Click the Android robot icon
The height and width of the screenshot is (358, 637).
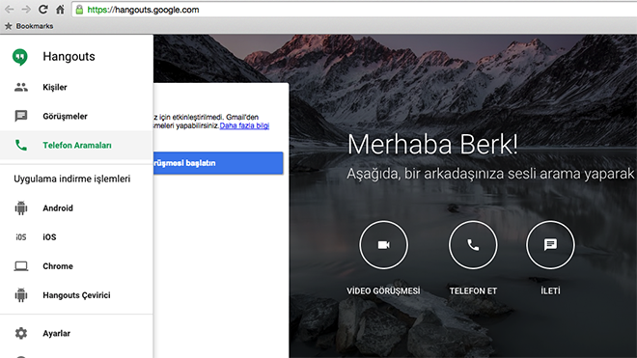tap(21, 208)
